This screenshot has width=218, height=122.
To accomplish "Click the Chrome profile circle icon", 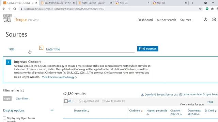I will pos(205,3).
